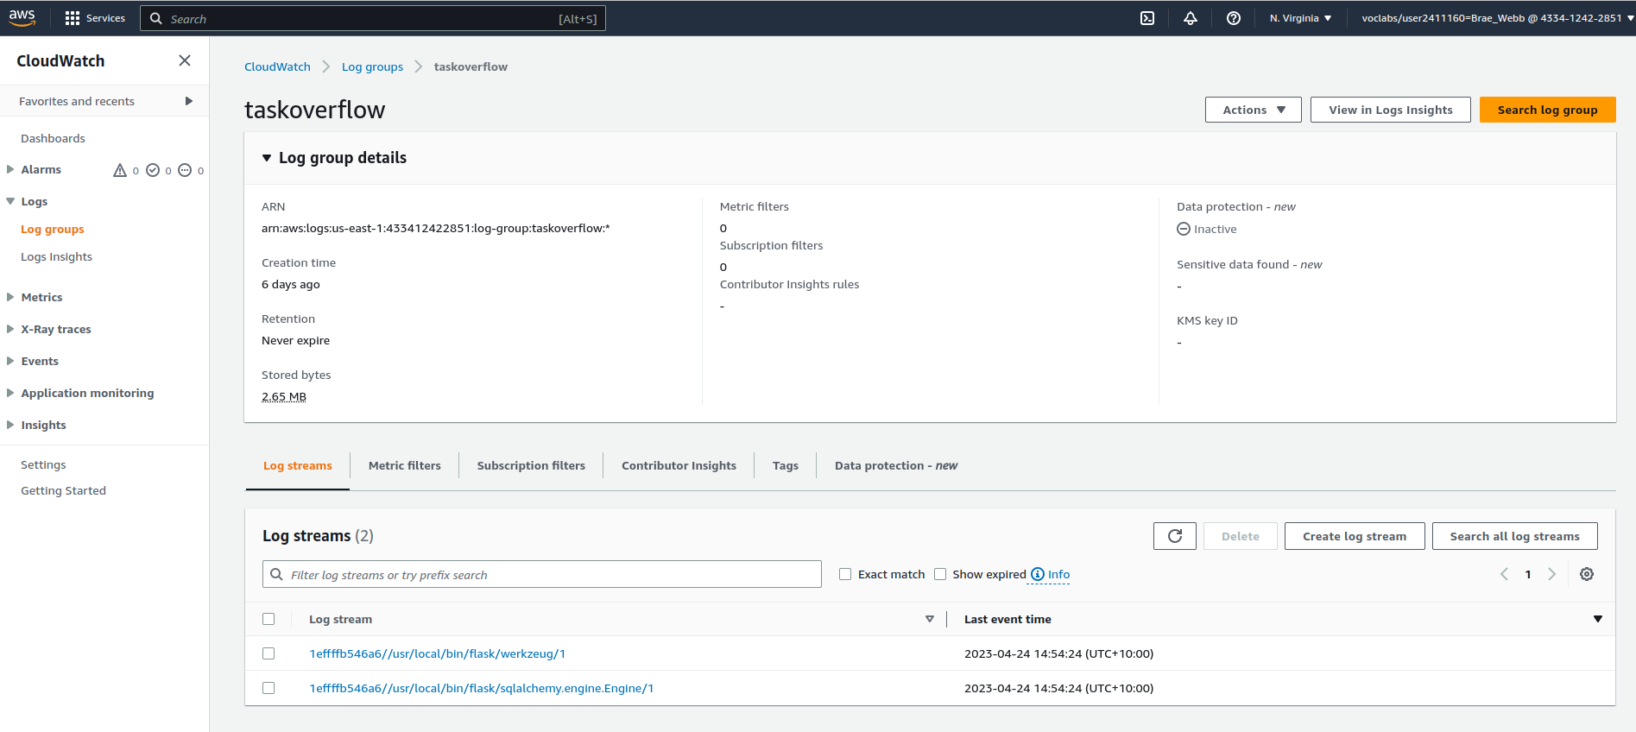This screenshot has width=1636, height=732.
Task: Enable Exact match checkbox
Action: pyautogui.click(x=845, y=574)
